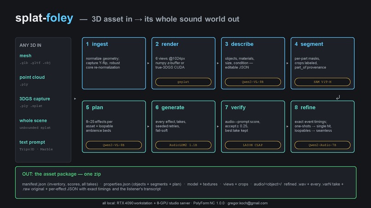Click the 'audio/<object>/ refined .wav' item
Viewport: 371px width, 208px height.
point(279,184)
